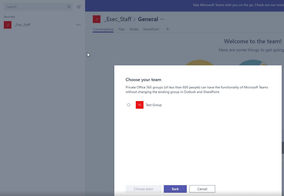284x196 pixels.
Task: Click the _Exec_Staff avatar in sidebar
Action: click(8, 25)
